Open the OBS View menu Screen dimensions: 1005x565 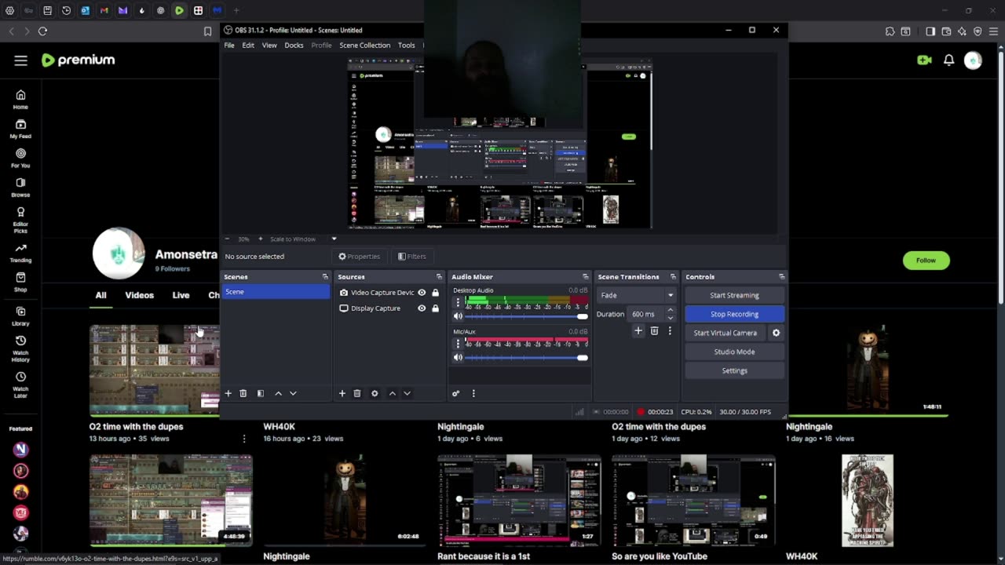pos(269,46)
